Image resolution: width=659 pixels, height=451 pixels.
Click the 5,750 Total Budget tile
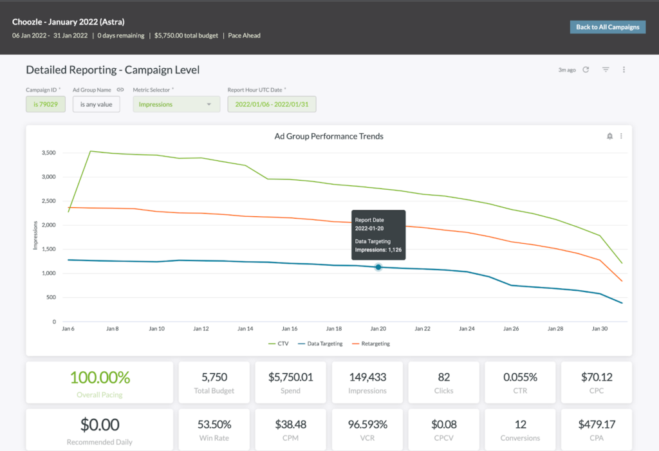(214, 383)
